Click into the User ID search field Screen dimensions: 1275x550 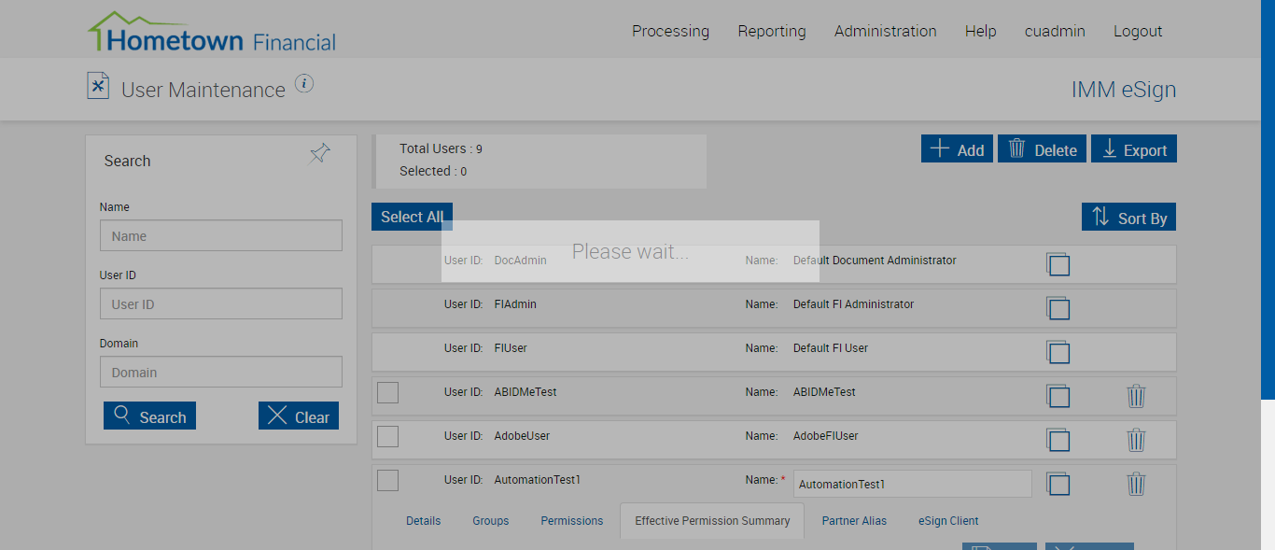[x=221, y=304]
